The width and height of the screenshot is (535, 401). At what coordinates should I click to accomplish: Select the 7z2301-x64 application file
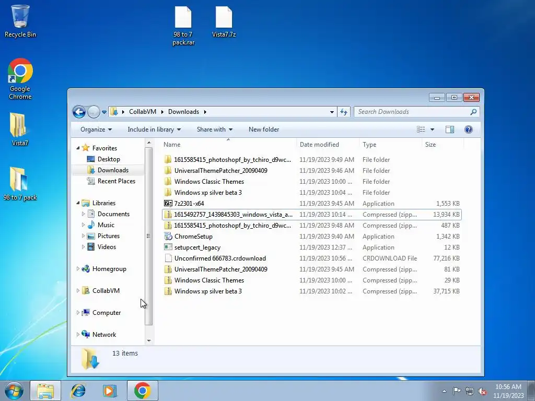(x=311, y=204)
